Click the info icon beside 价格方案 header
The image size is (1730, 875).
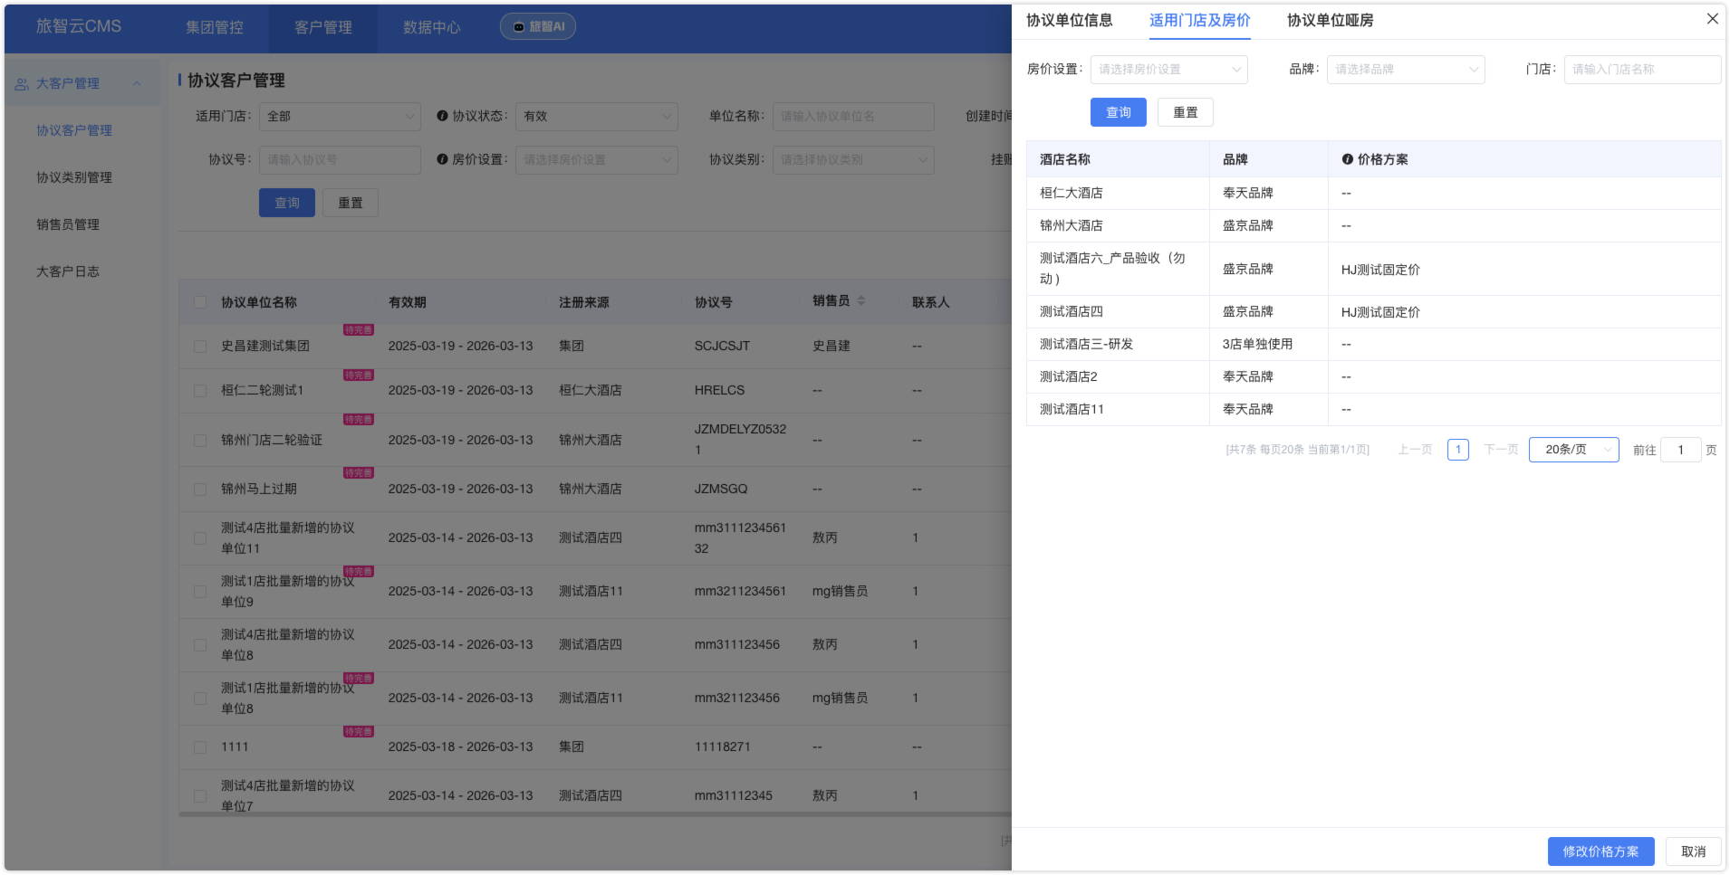click(1348, 159)
